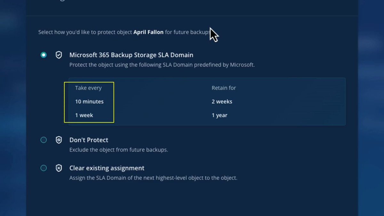Click the shield checkmark icon beside Microsoft 365
The height and width of the screenshot is (216, 384).
[59, 55]
